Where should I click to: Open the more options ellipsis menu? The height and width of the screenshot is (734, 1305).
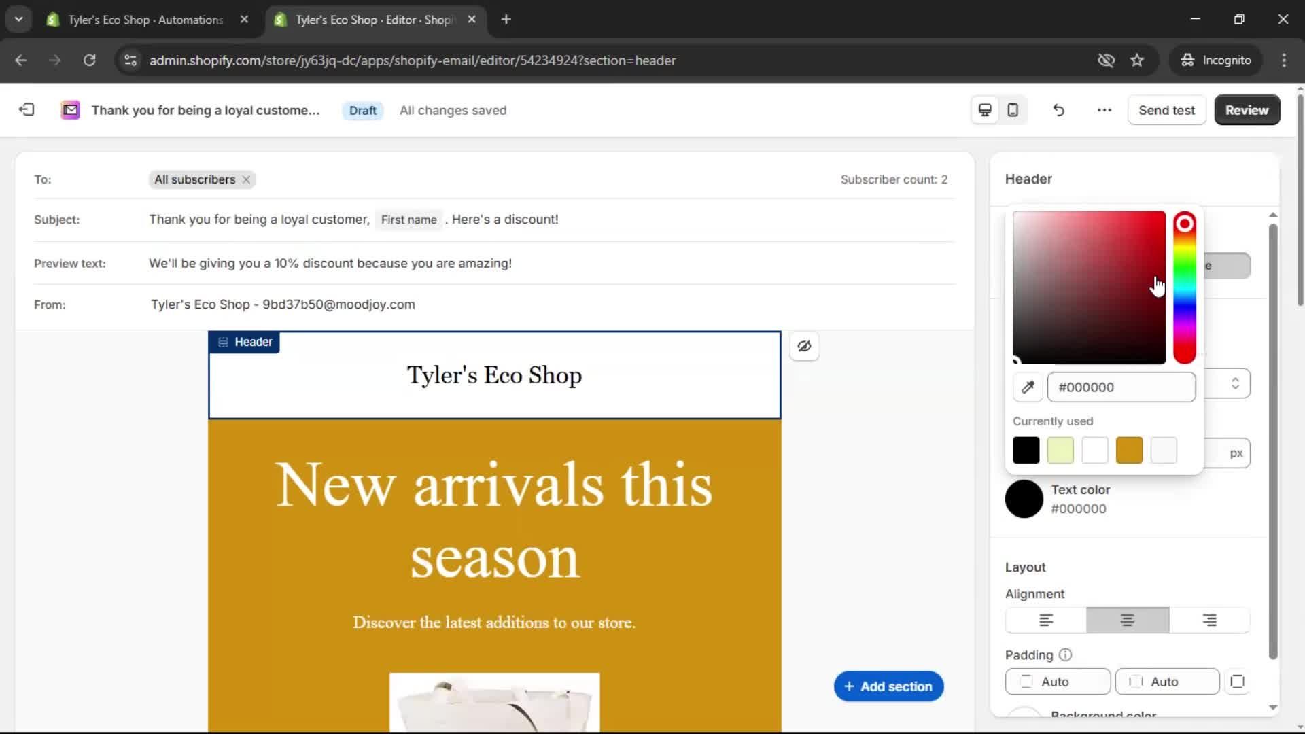(1103, 109)
